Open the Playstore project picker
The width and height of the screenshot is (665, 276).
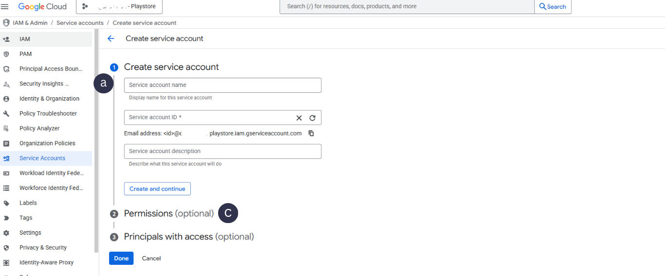[119, 6]
